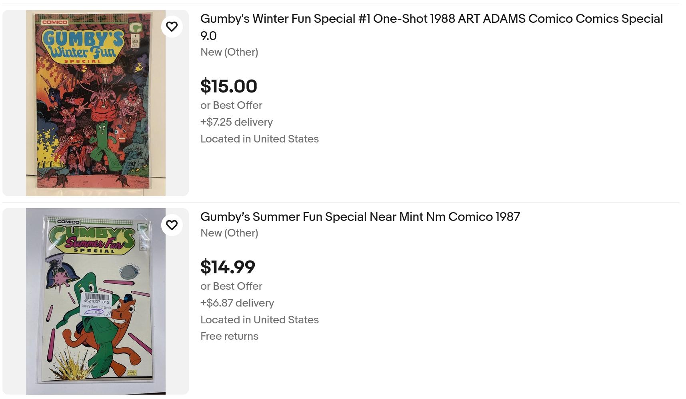This screenshot has height=399, width=686.
Task: Tap heart icon on Summer Fun Special listing
Action: 172,225
